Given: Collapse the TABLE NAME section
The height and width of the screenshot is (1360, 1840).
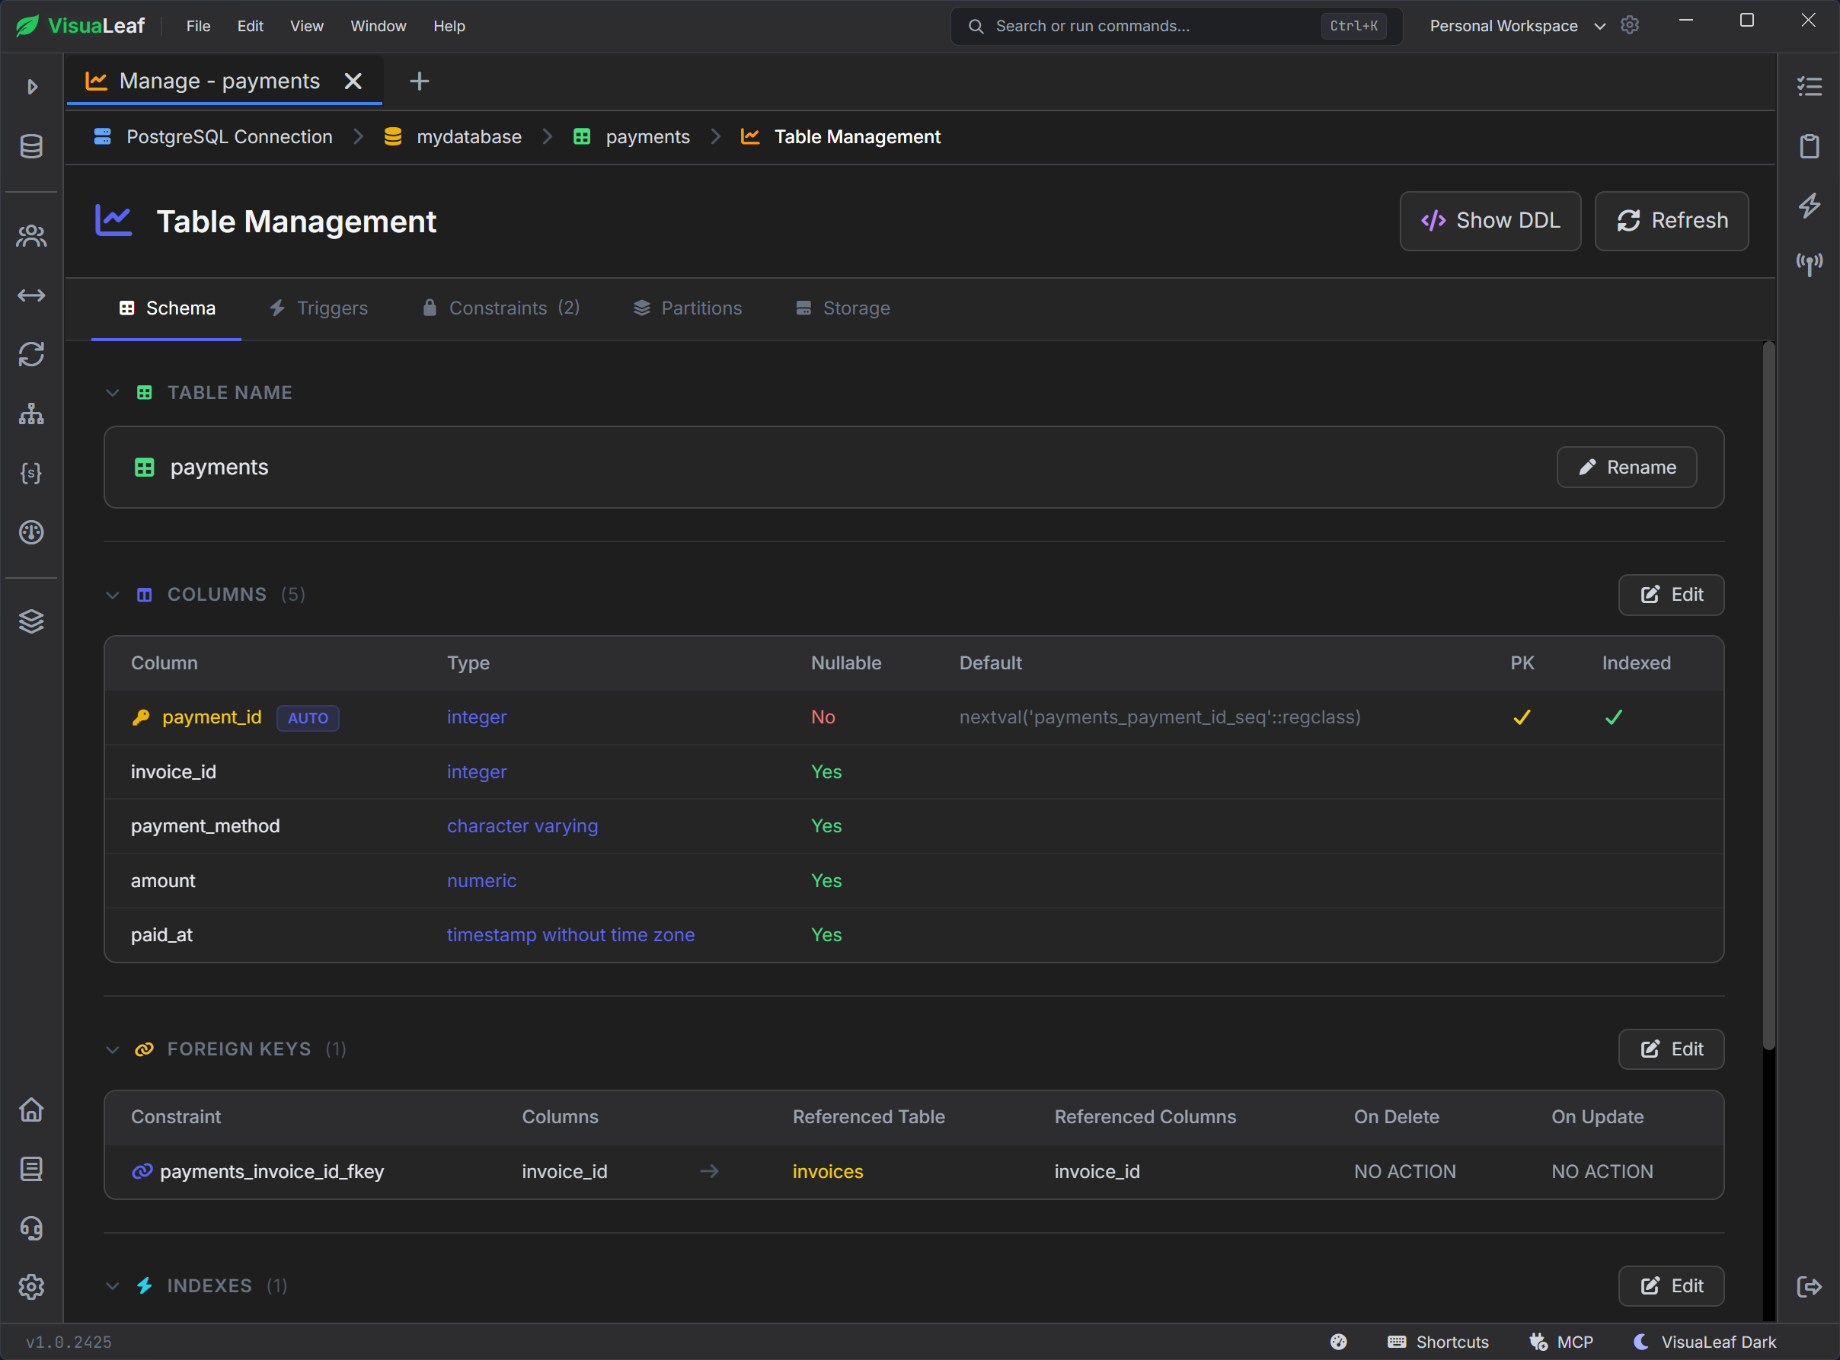Looking at the screenshot, I should pos(113,393).
